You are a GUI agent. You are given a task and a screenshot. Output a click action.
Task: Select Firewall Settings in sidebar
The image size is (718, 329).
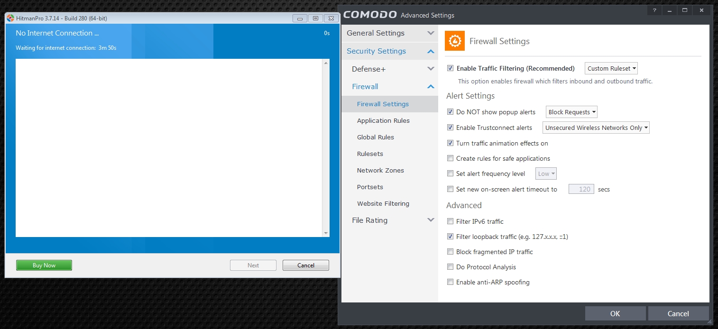(x=389, y=104)
